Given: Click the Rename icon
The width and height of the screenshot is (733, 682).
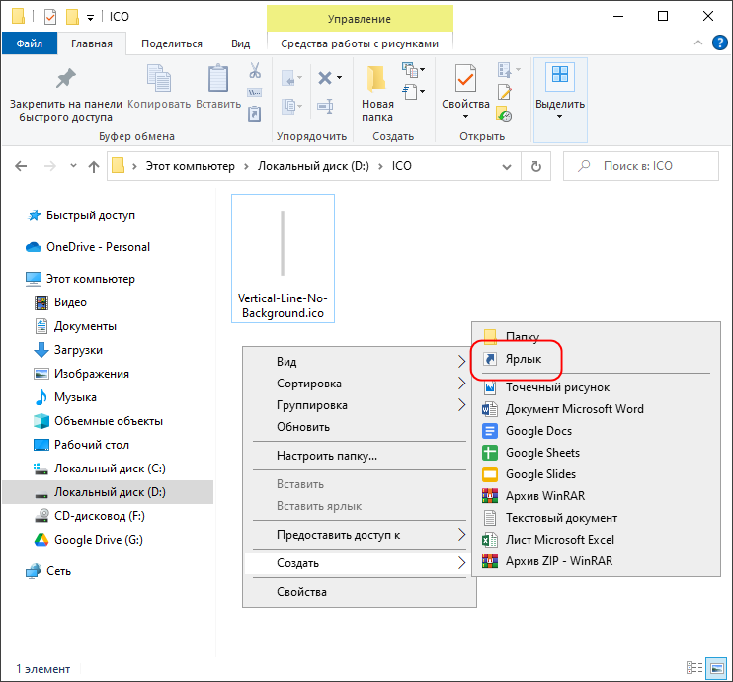Looking at the screenshot, I should click(325, 106).
